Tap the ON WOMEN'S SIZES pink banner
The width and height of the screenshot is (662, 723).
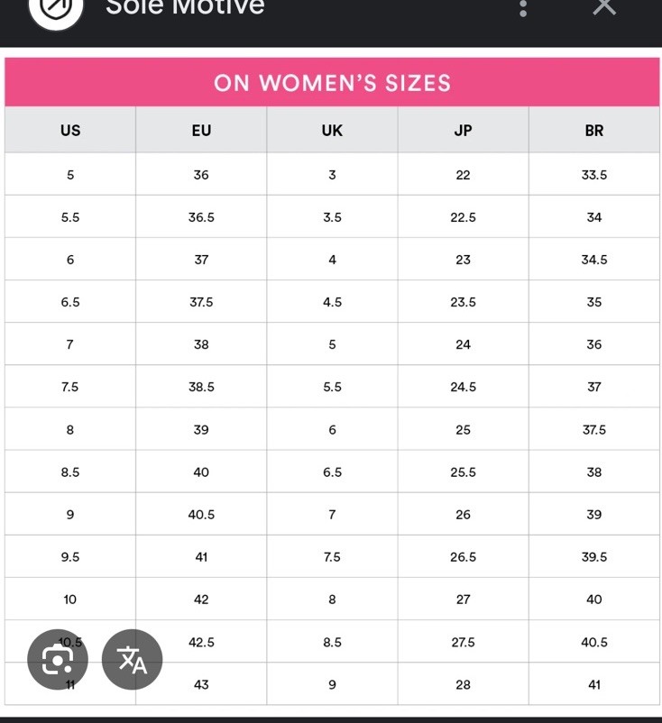tap(332, 83)
